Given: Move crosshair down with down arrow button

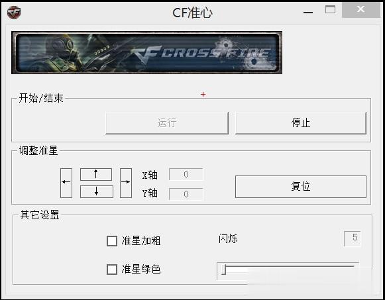Looking at the screenshot, I should [97, 191].
